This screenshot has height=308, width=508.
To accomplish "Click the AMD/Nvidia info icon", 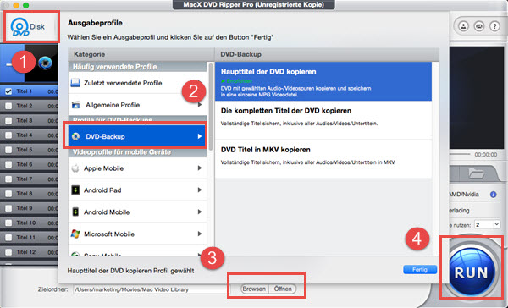I will pyautogui.click(x=493, y=195).
